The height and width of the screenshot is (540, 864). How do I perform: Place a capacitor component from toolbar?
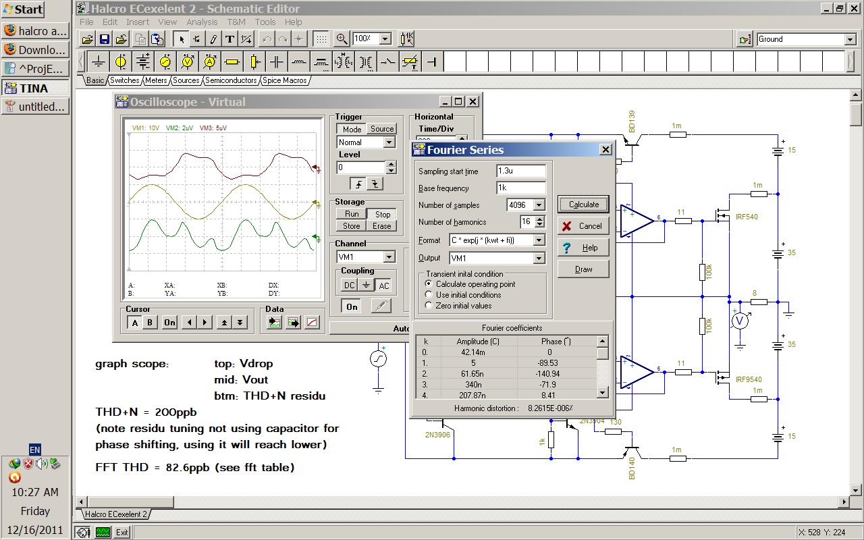277,62
